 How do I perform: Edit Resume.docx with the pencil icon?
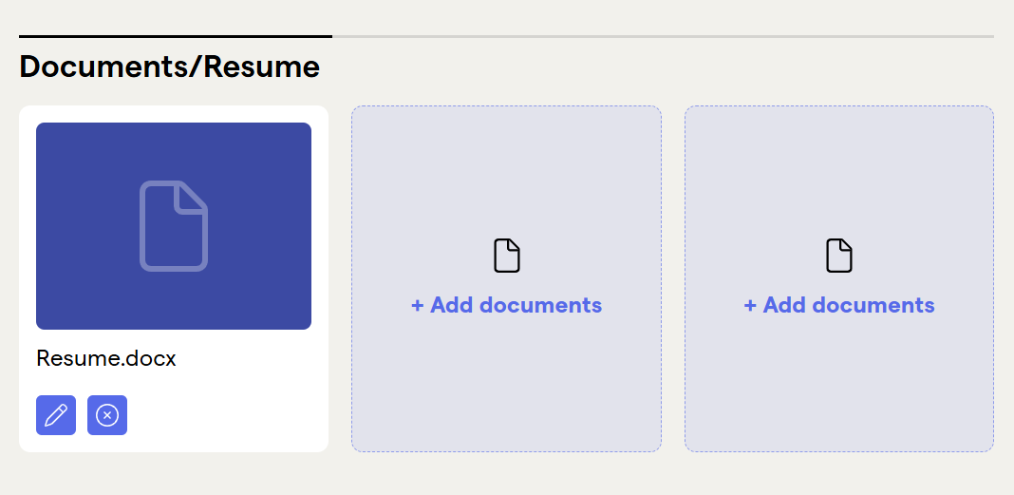coord(56,415)
